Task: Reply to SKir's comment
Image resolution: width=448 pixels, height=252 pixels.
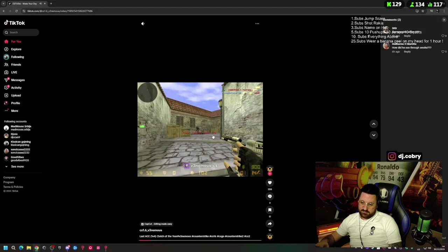Action: tap(407, 36)
